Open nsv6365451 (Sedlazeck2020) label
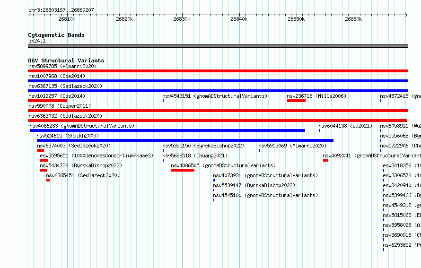This screenshot has height=268, width=421. pyautogui.click(x=83, y=175)
